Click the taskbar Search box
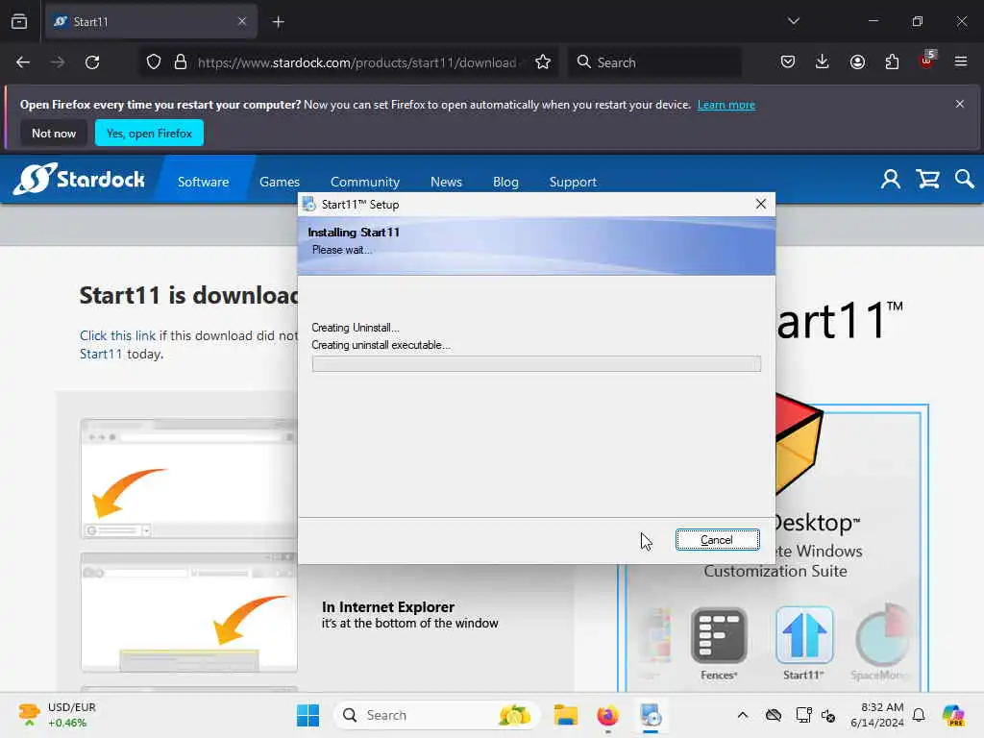This screenshot has width=984, height=738. point(437,715)
